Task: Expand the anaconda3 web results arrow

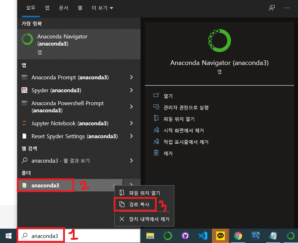Action: point(131,160)
